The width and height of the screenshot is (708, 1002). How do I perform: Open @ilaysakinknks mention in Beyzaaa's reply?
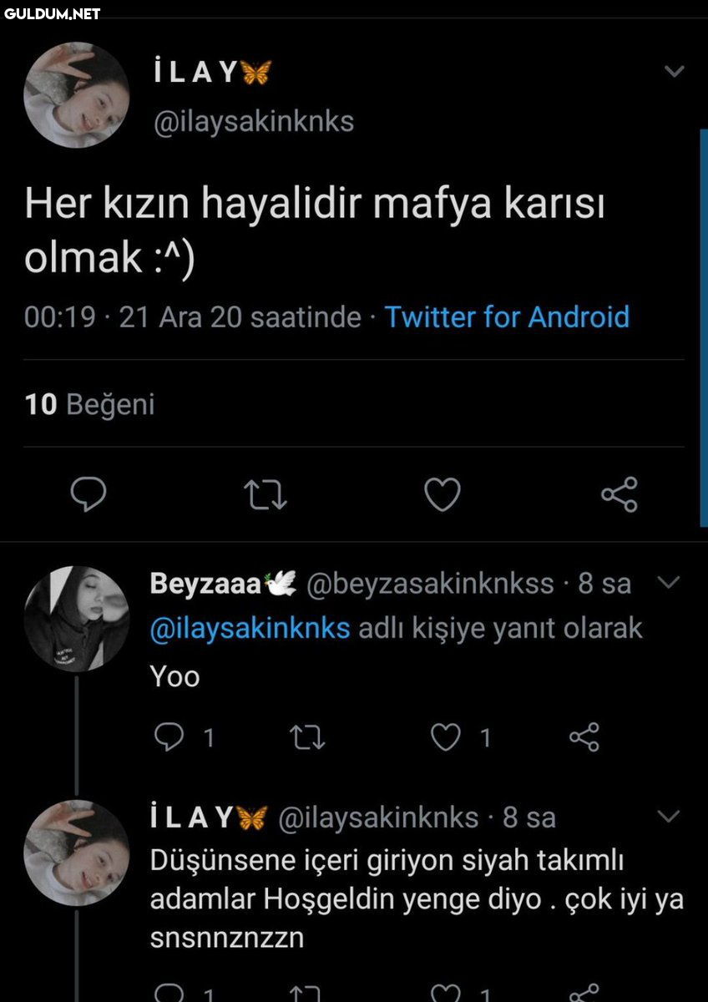coord(250,628)
